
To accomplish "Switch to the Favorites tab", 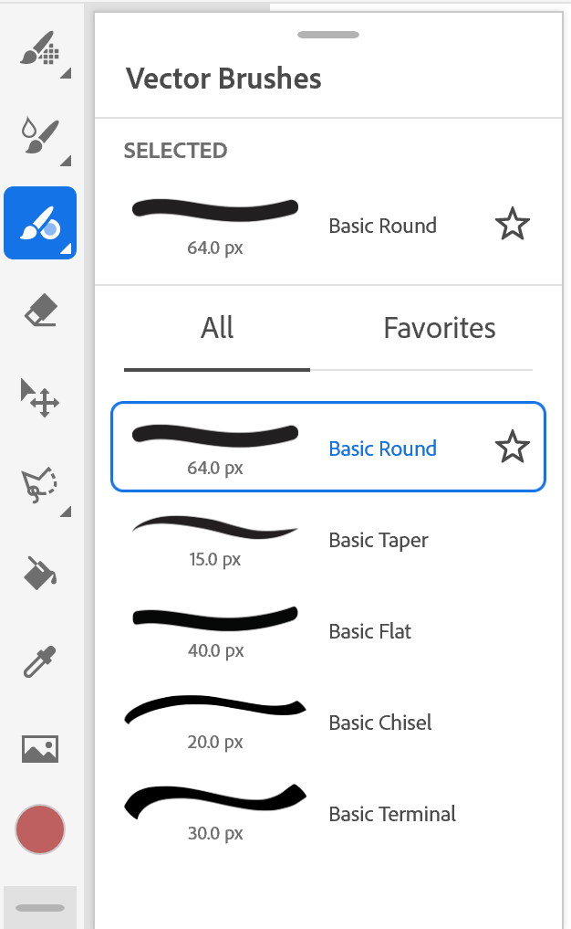I will tap(439, 328).
